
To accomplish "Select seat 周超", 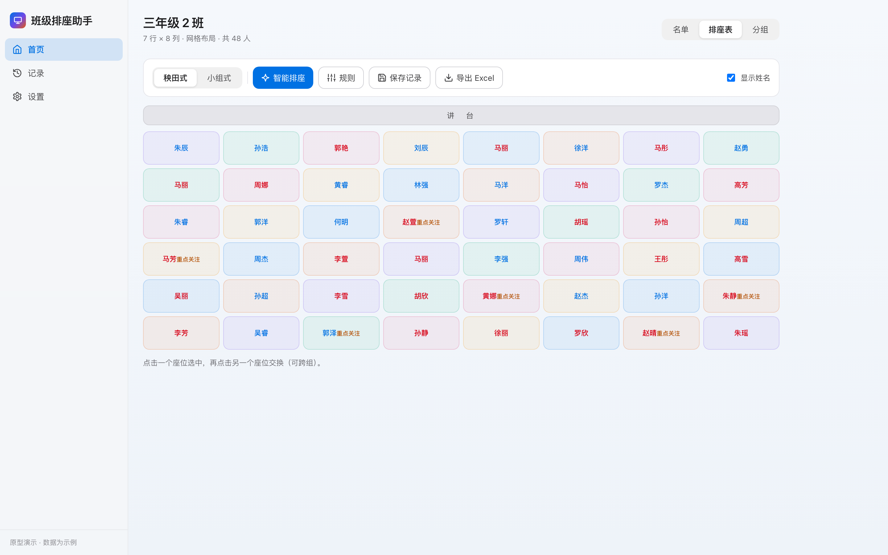I will pyautogui.click(x=741, y=222).
